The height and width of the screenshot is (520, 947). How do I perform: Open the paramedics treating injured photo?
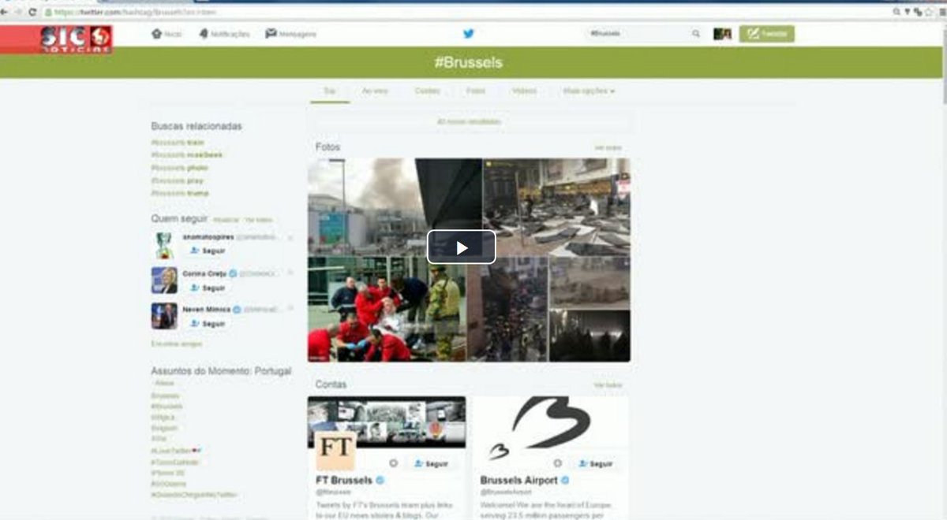click(x=387, y=309)
